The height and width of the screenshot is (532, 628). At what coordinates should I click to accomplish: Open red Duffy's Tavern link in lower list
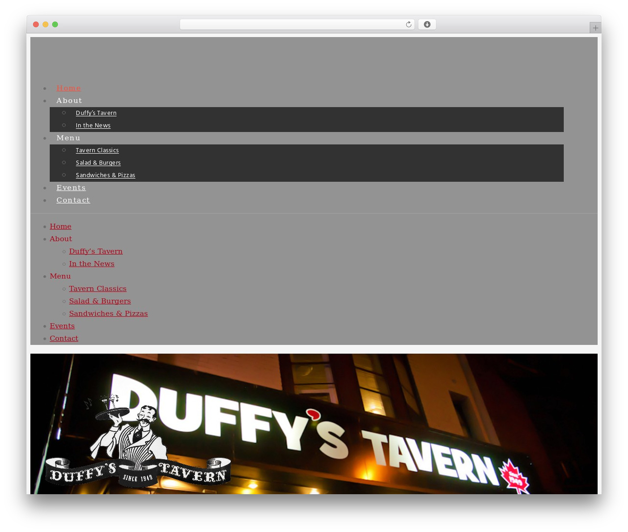(96, 251)
